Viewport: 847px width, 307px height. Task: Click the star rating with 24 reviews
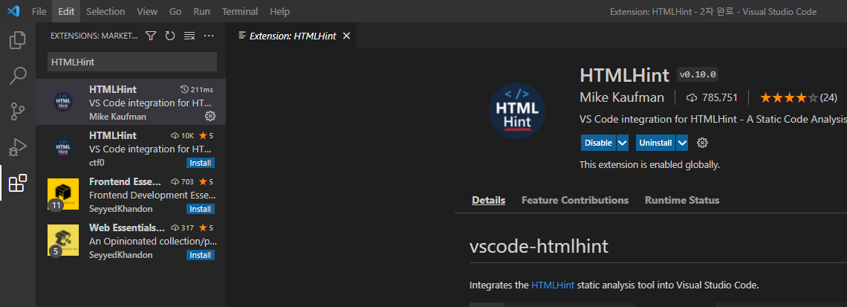pos(798,98)
